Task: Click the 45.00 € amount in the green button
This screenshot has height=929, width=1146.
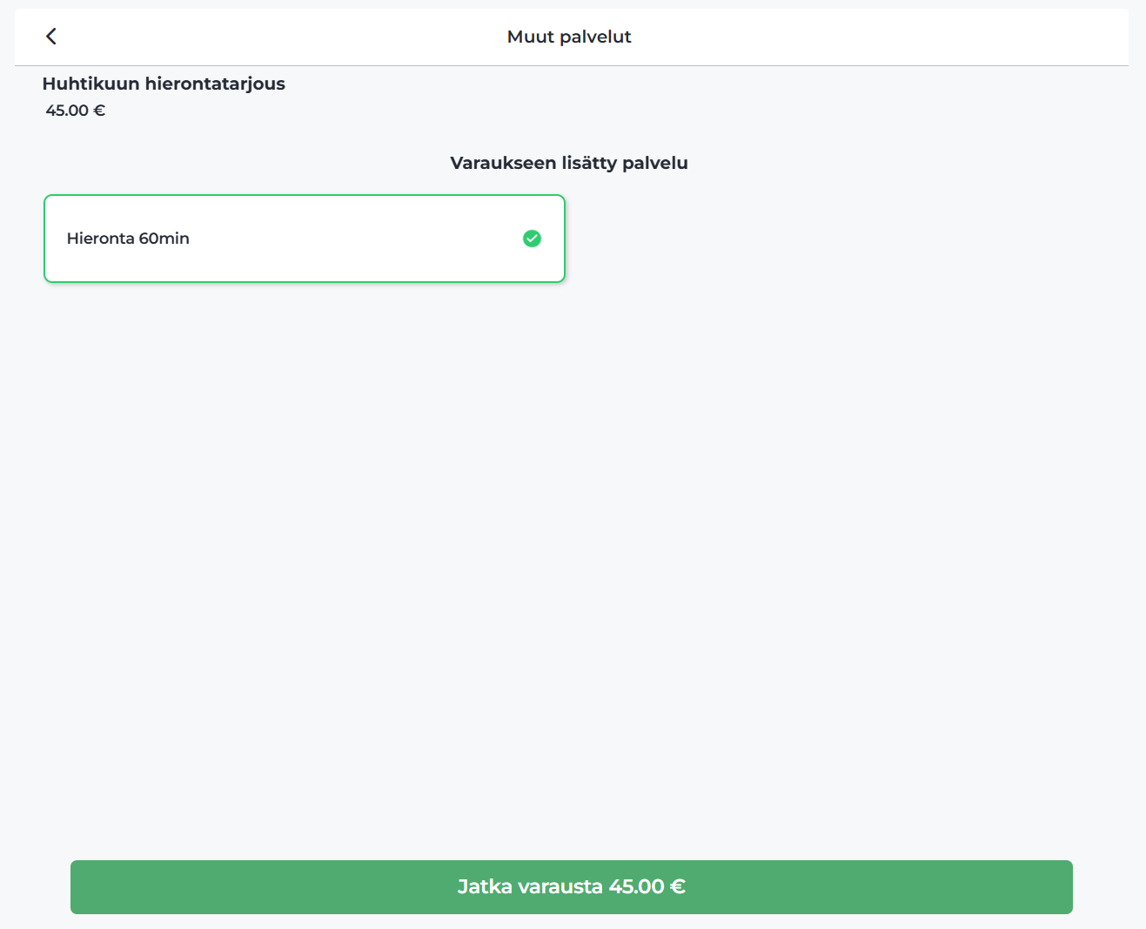Action: pyautogui.click(x=647, y=886)
